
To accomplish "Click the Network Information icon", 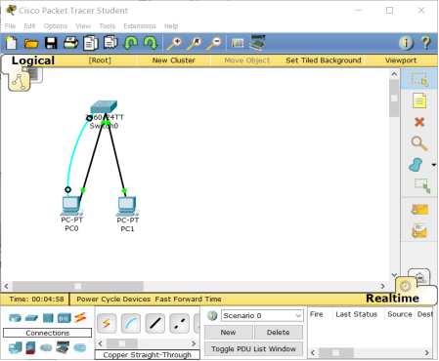I will click(x=406, y=43).
